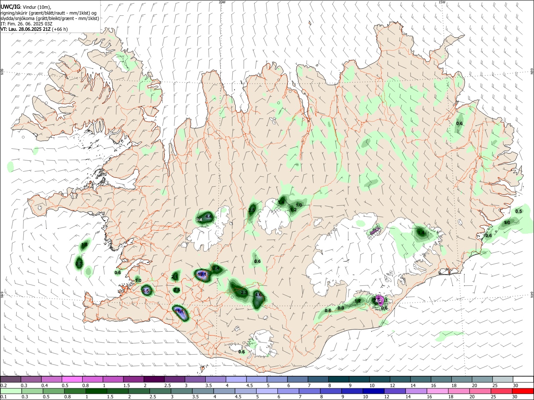The height and width of the screenshot is (400, 534).
Task: Choose the light grey 25–30 swatch, top legend row
Action: point(503,379)
